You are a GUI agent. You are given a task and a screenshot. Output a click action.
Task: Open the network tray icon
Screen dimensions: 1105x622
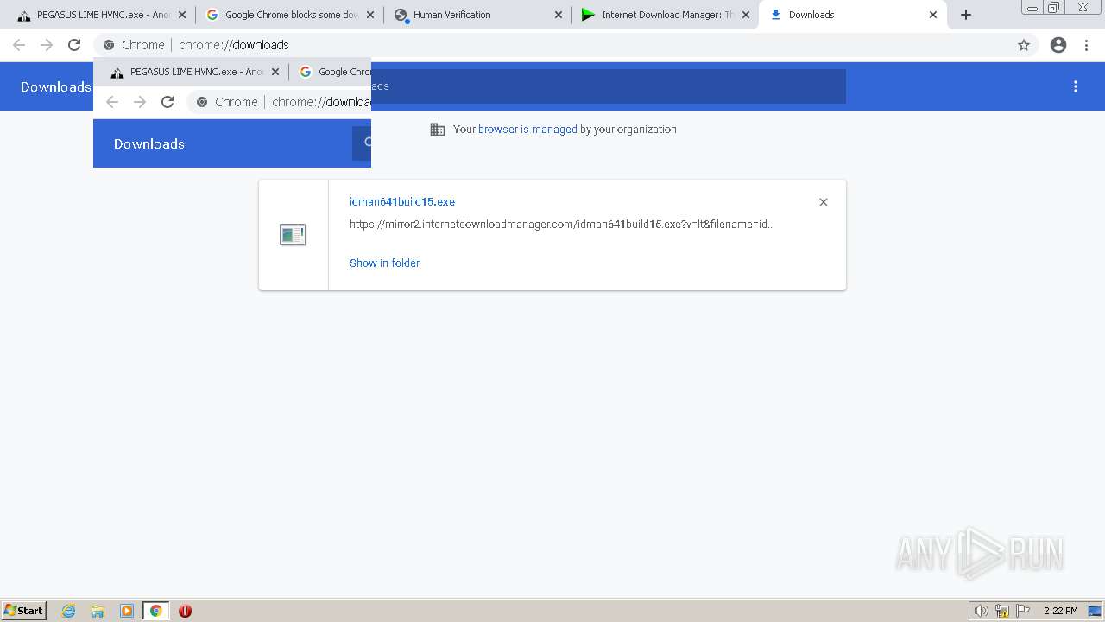[1002, 611]
